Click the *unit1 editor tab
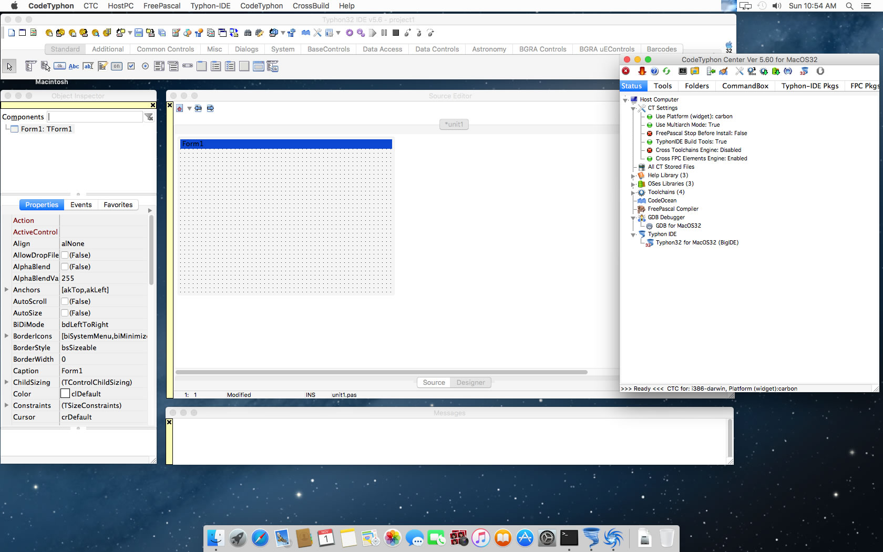 (454, 125)
